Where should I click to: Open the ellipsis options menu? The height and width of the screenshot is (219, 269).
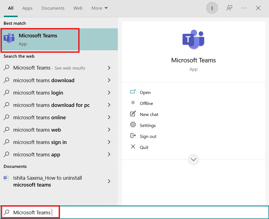(x=244, y=8)
